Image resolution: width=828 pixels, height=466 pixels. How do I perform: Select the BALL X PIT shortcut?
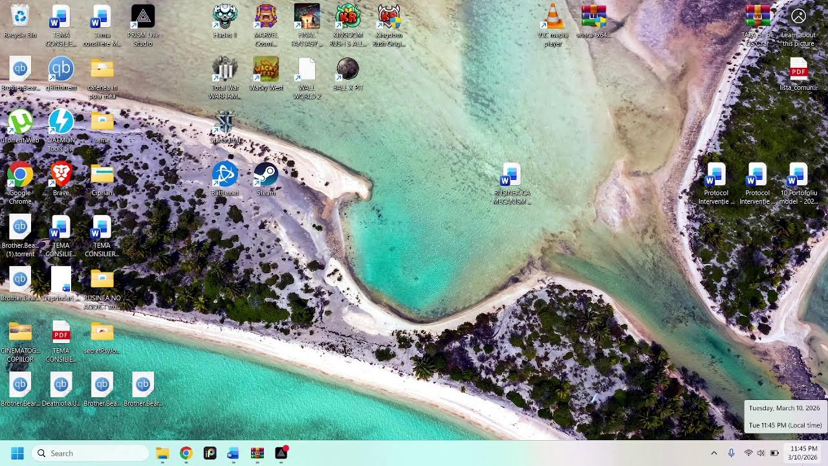[348, 74]
